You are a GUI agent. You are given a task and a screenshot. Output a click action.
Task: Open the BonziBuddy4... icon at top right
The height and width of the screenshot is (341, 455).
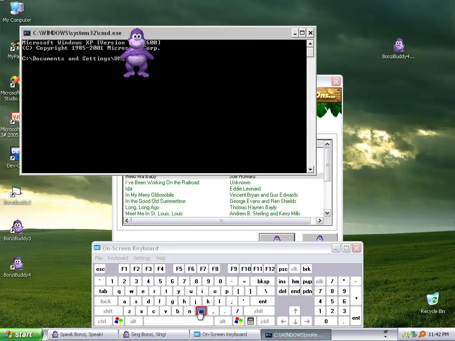coord(399,48)
